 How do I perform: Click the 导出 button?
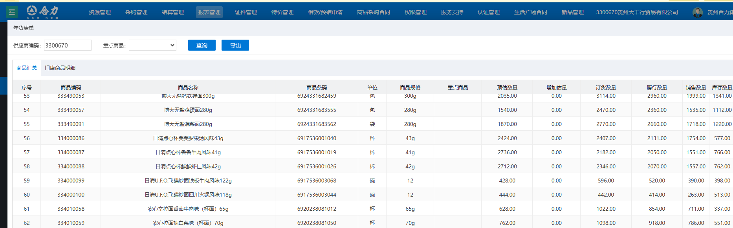pos(235,46)
